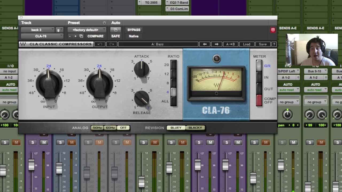Screen dimensions: 342x192
Task: Toggle plugin BYPASS
Action: (134, 30)
